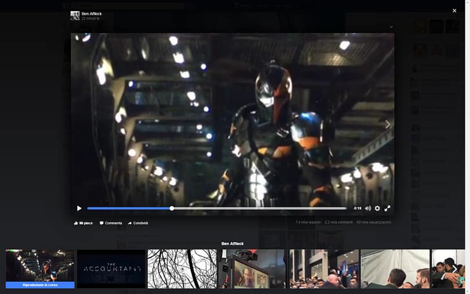Open video settings gear

pos(377,208)
